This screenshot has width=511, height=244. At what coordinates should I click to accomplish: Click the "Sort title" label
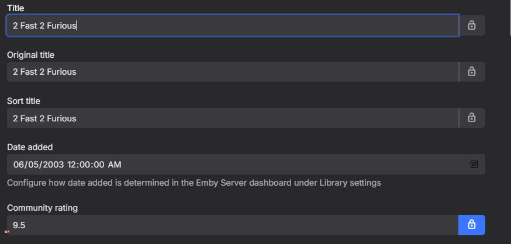click(23, 101)
